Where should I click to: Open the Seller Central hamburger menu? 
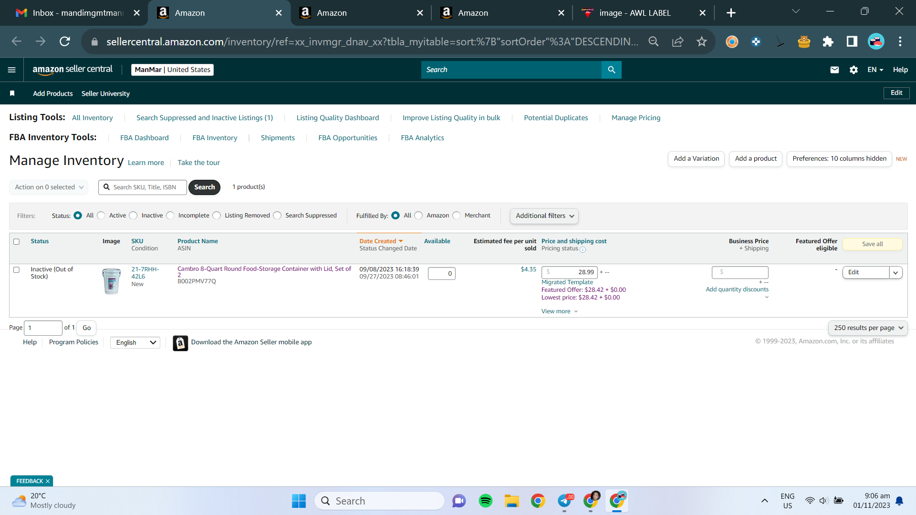12,70
